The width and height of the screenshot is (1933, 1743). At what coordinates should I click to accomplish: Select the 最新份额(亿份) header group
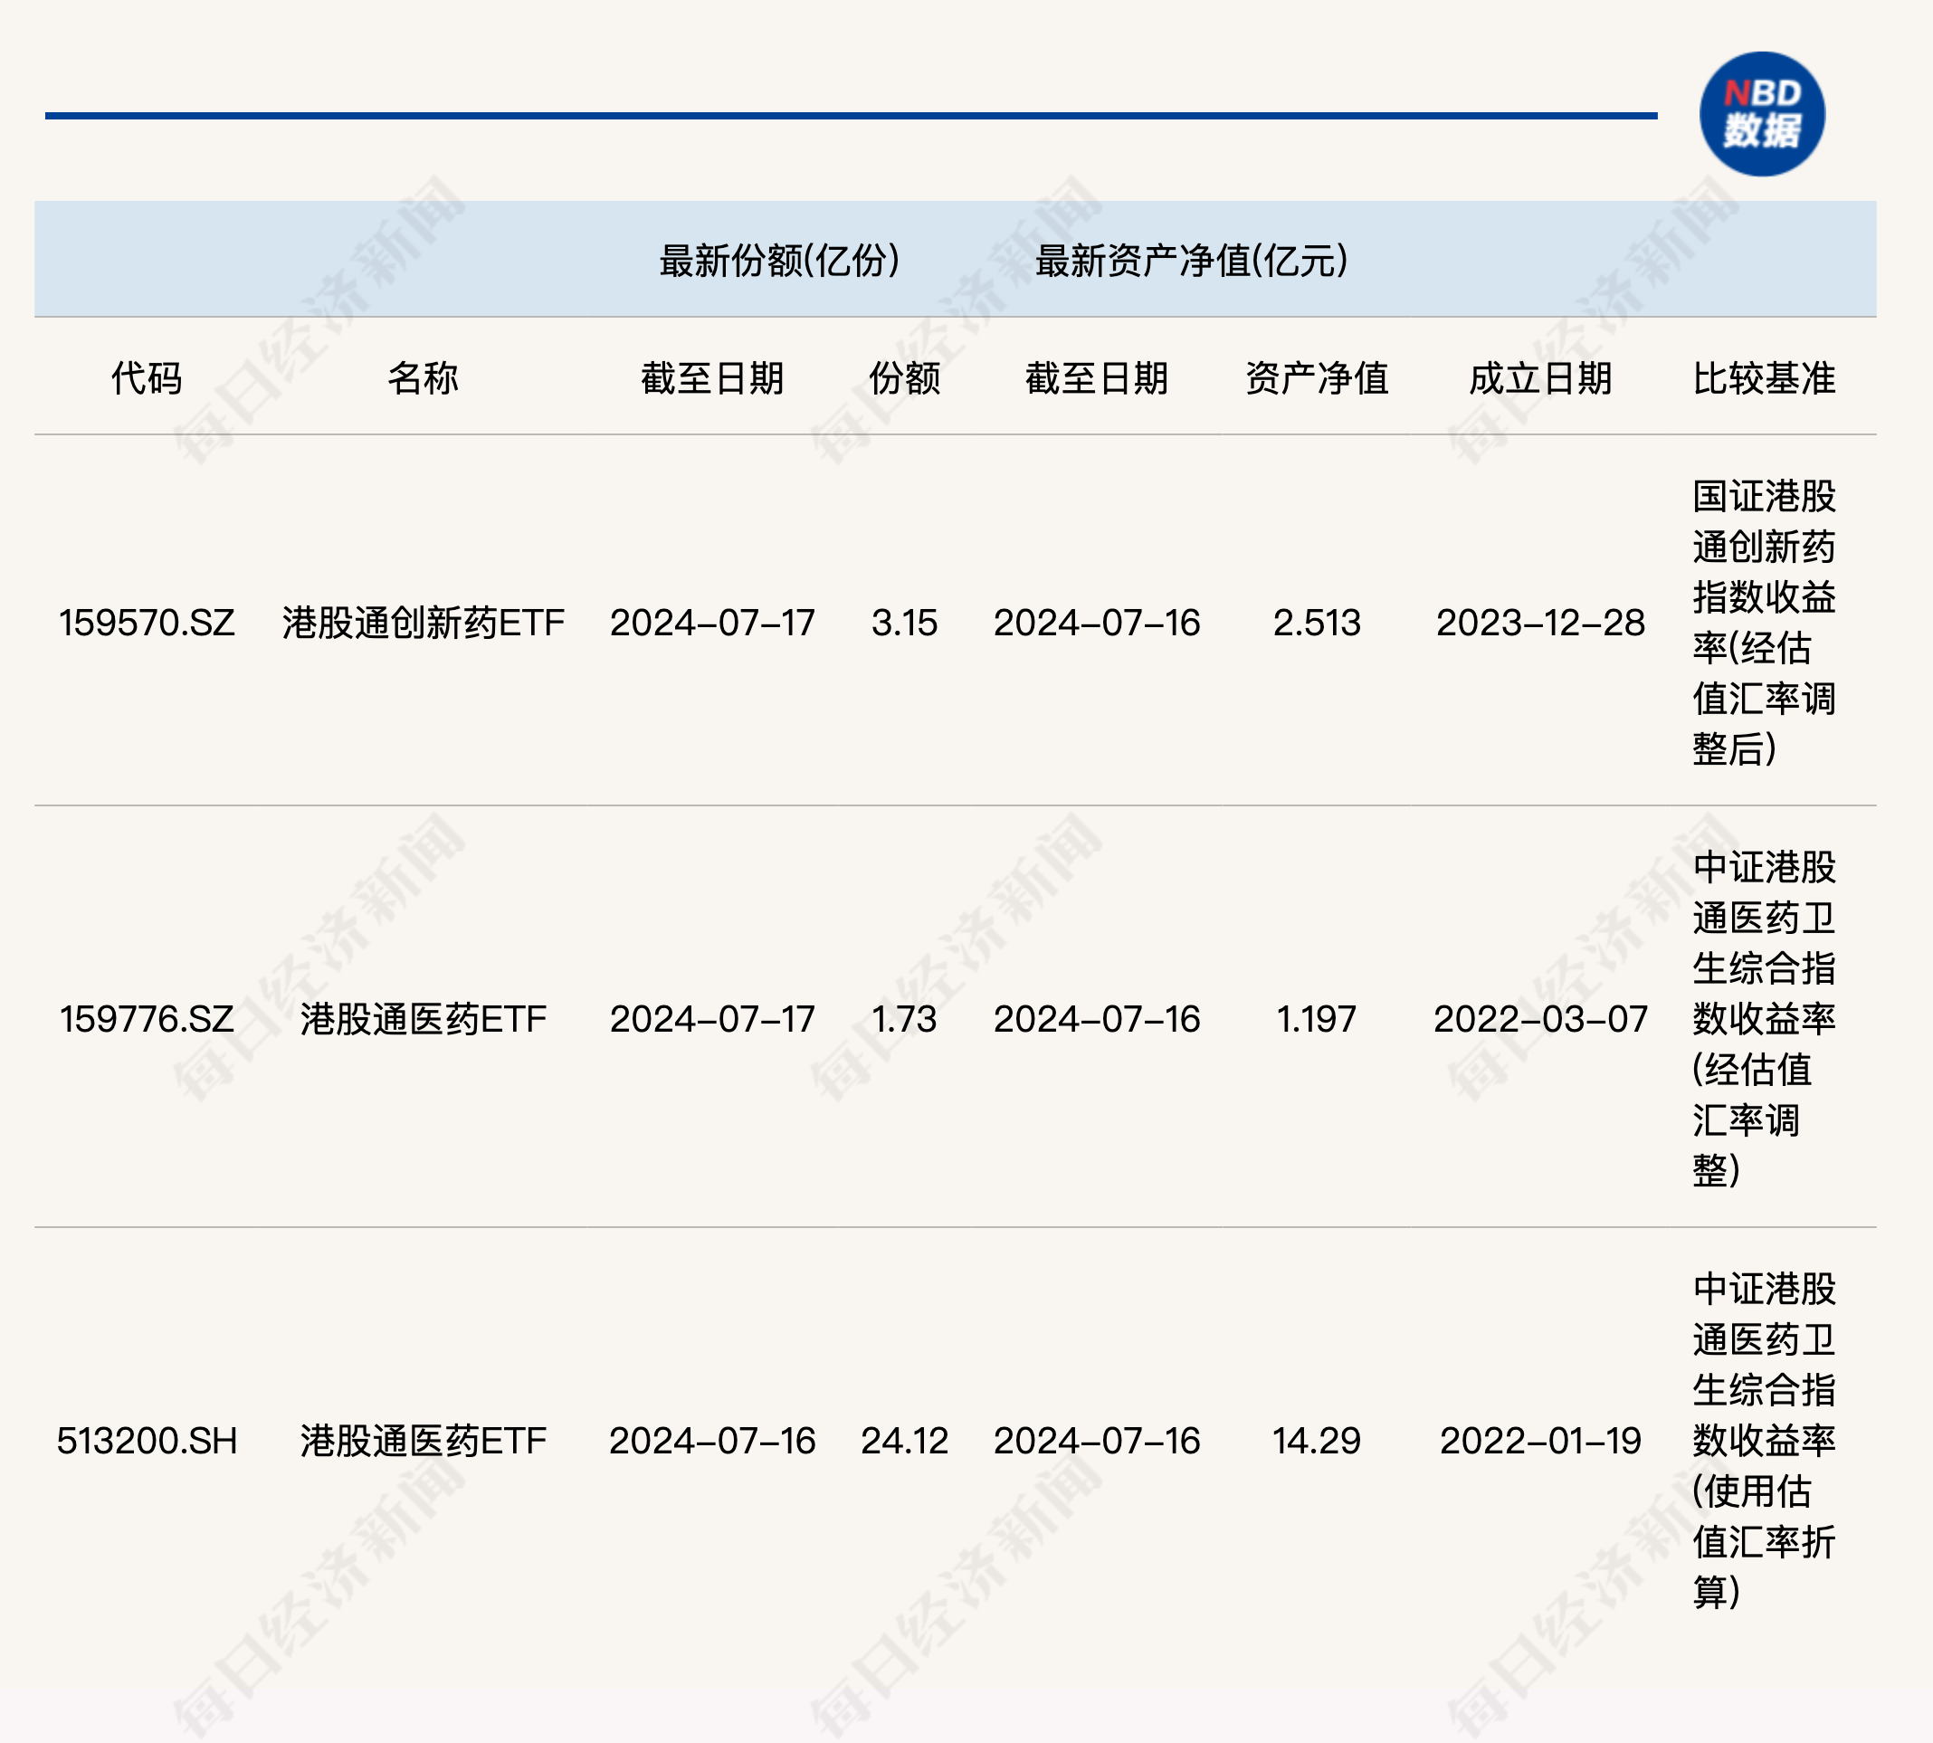tap(780, 261)
